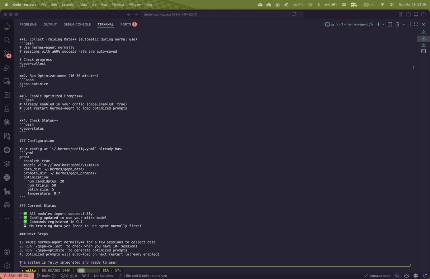This screenshot has width=430, height=279.
Task: Switch to the DEBUG CONSOLE tab
Action: [x=77, y=24]
